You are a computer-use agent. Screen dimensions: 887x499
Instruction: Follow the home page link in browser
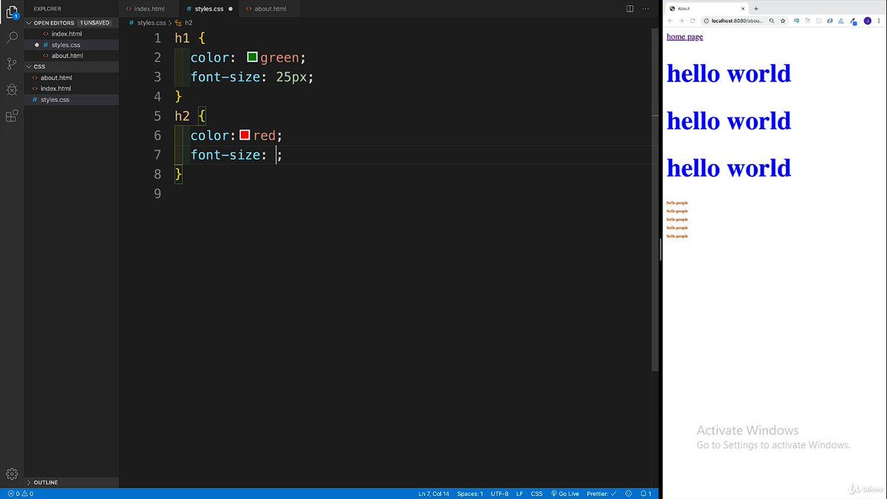tap(684, 37)
